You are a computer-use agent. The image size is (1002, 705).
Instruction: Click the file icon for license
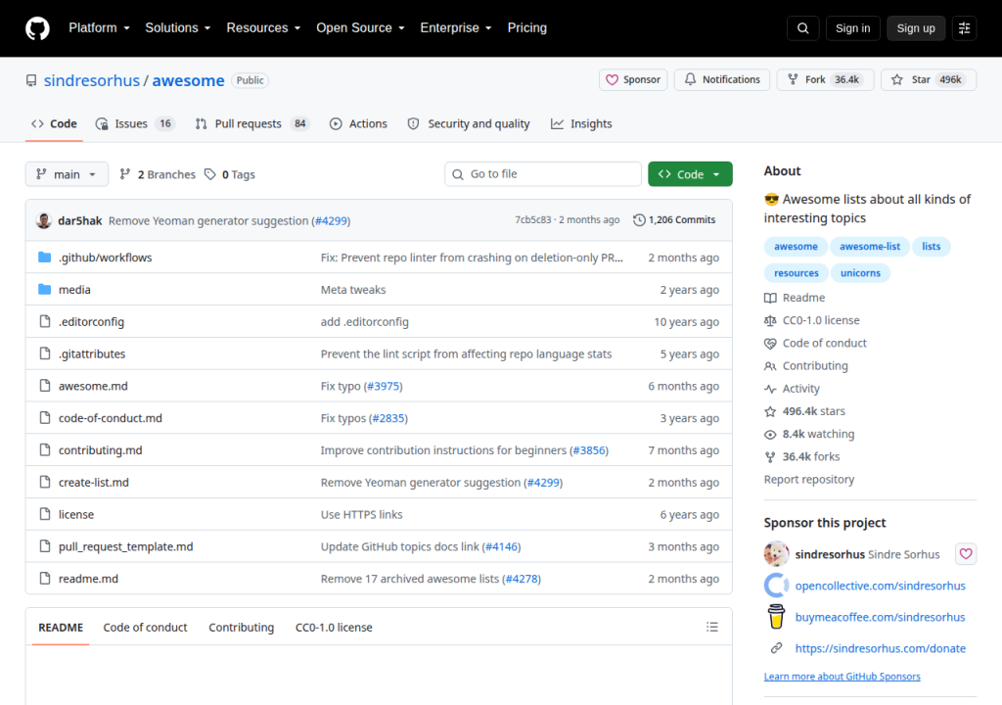[x=45, y=514]
